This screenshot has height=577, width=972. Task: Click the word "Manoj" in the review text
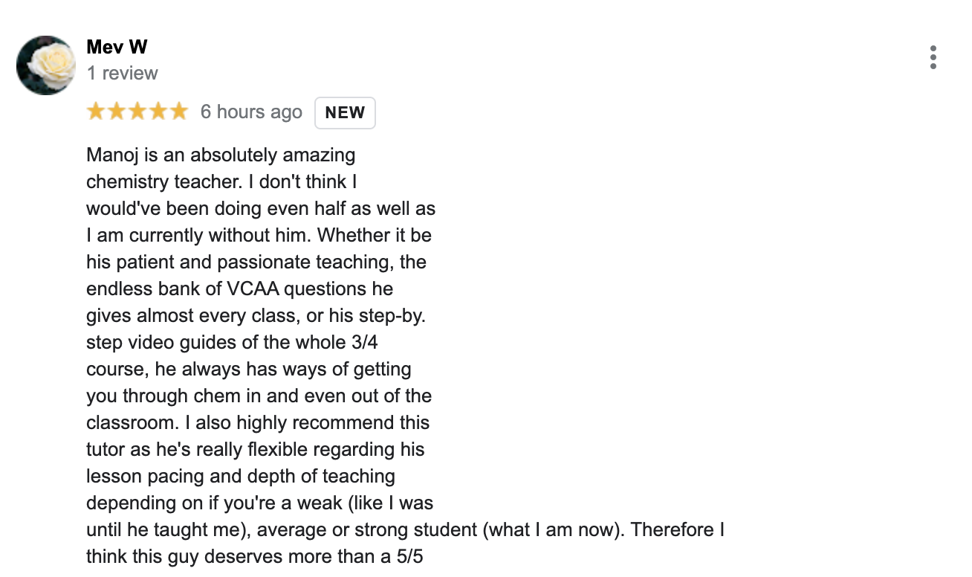pyautogui.click(x=110, y=155)
